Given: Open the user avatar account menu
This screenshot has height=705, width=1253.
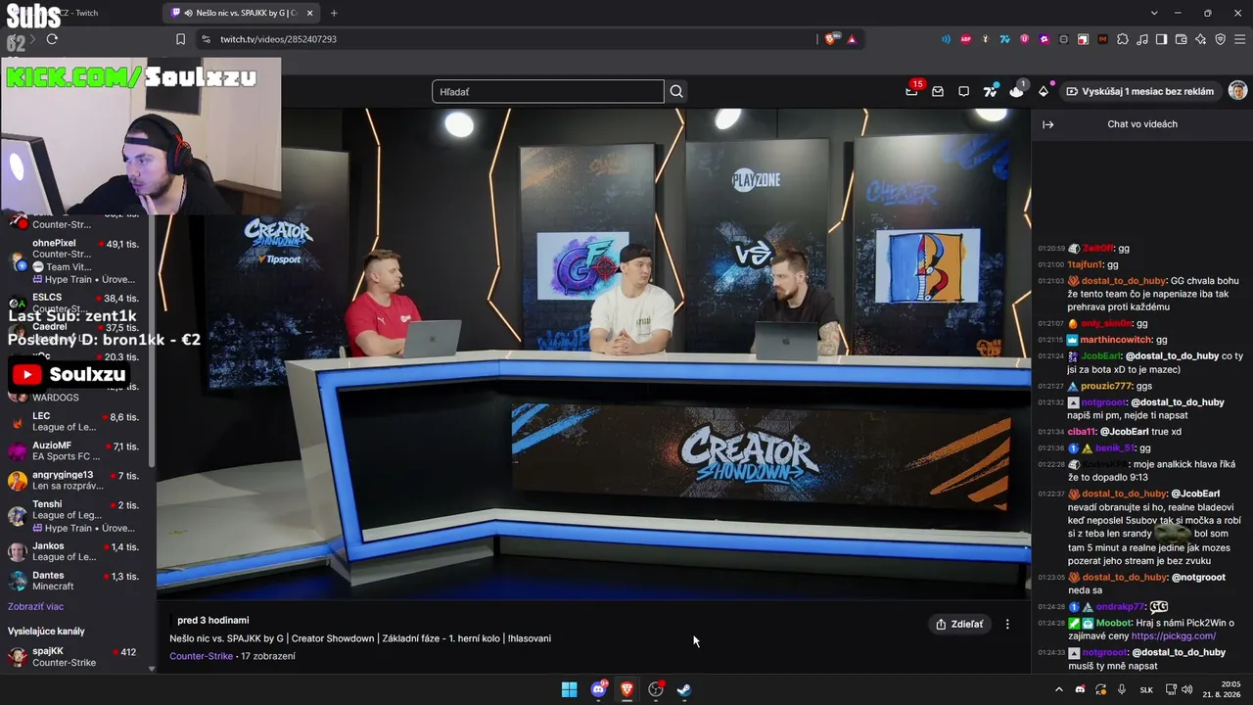Looking at the screenshot, I should [1237, 91].
